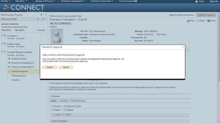
Task: Open Complete Manager Evaluation link
Action: tap(20, 52)
